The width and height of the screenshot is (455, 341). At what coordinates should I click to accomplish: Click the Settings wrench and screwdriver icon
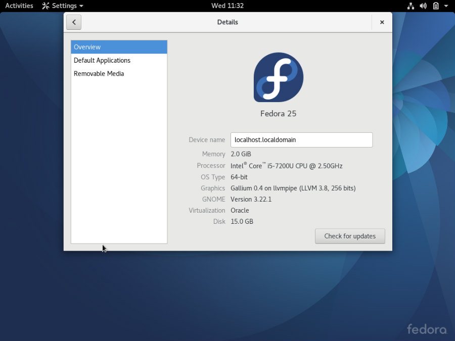(45, 6)
